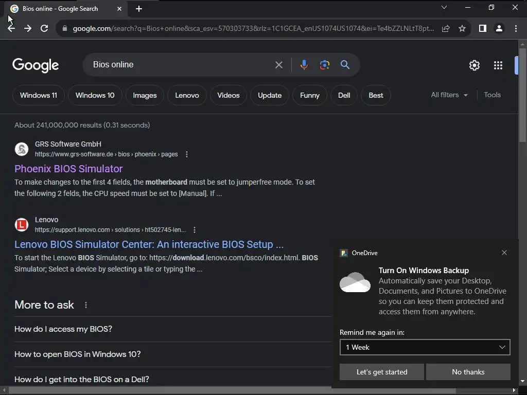Select the Funny filter chip

click(x=309, y=95)
